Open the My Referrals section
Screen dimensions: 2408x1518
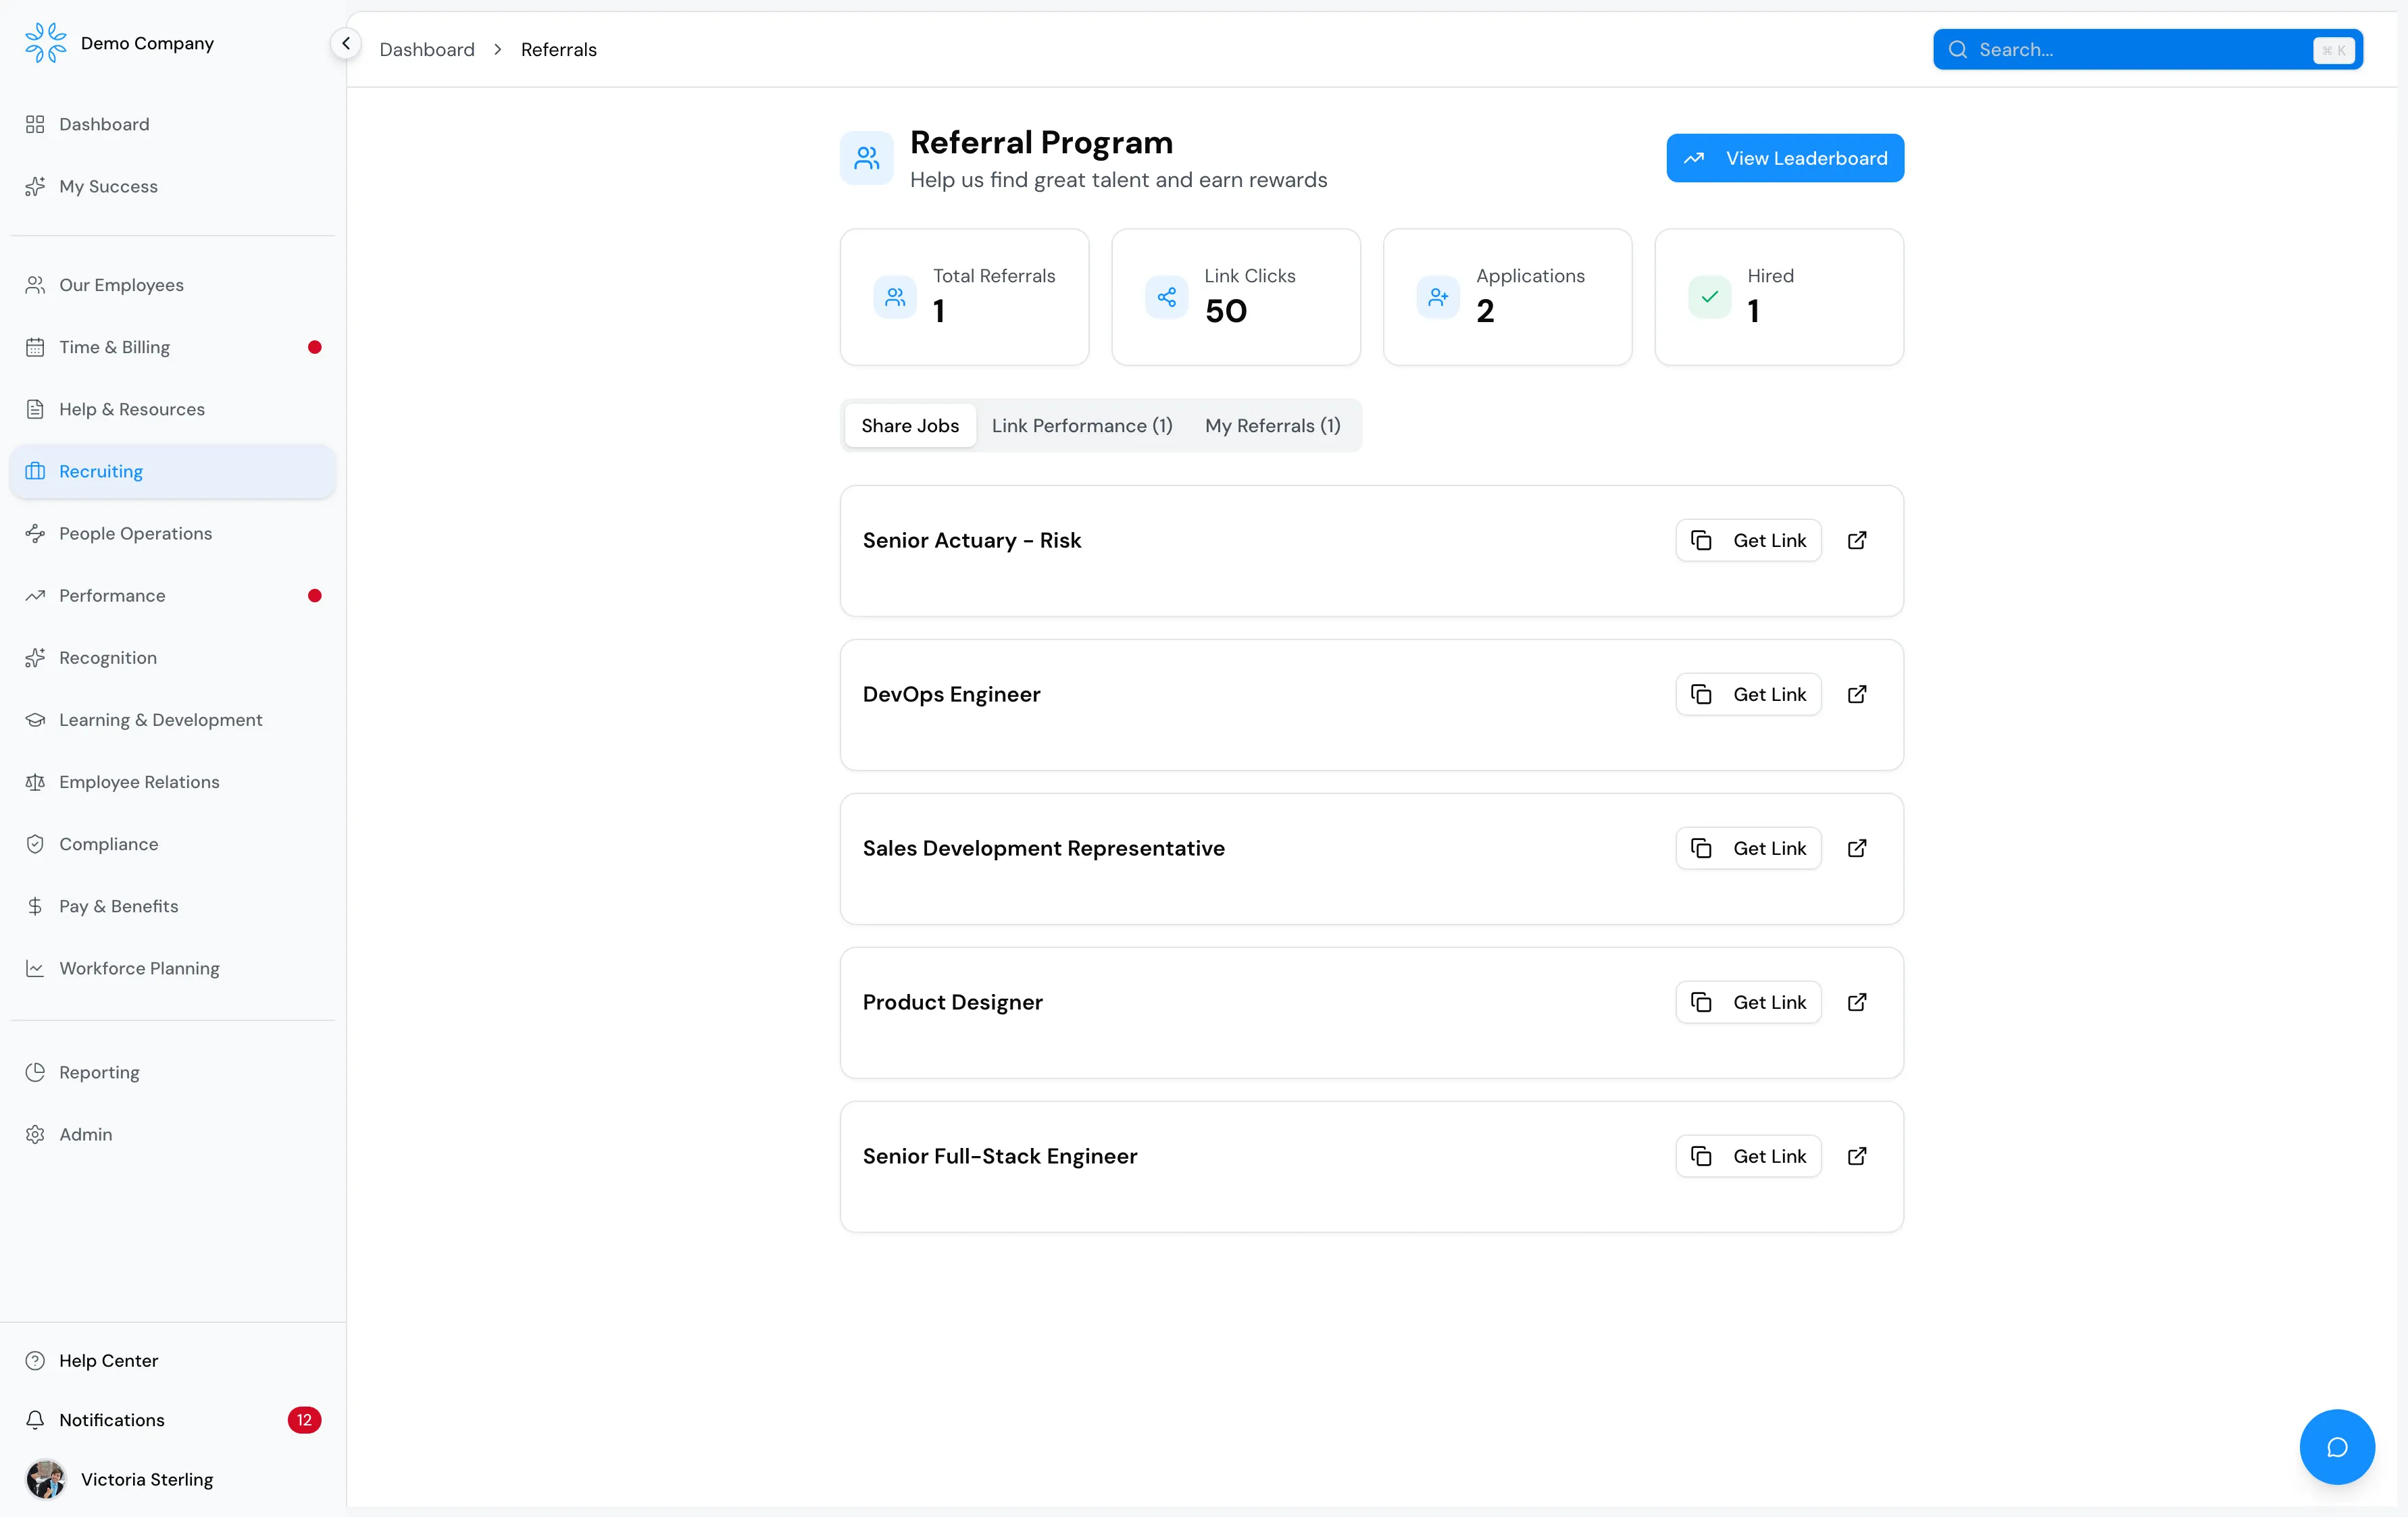pyautogui.click(x=1272, y=425)
